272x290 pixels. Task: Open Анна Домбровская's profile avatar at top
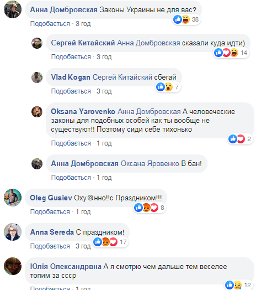(x=13, y=9)
